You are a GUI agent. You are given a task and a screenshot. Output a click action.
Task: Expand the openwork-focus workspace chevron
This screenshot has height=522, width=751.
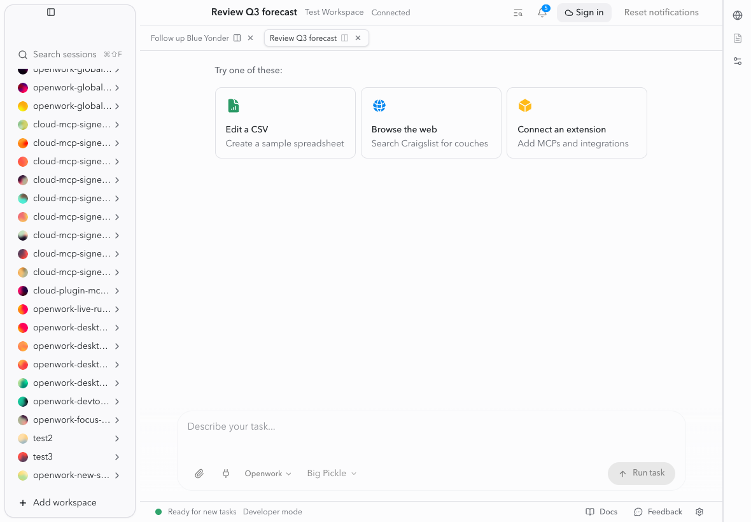117,420
